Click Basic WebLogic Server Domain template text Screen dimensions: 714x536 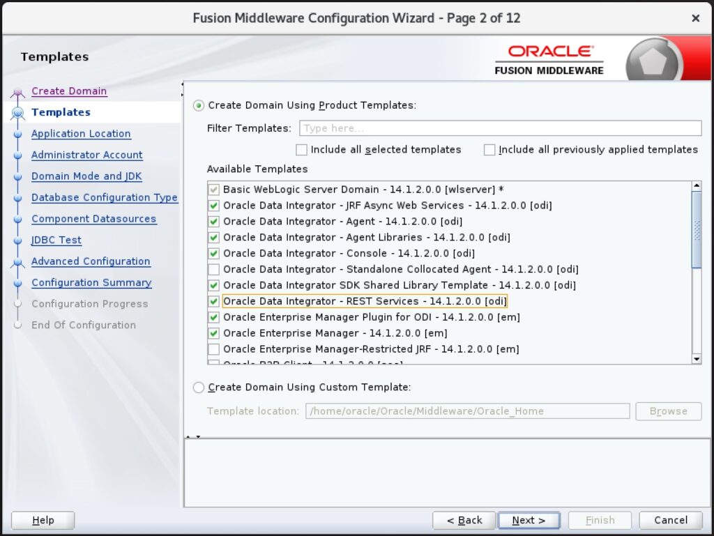point(363,190)
